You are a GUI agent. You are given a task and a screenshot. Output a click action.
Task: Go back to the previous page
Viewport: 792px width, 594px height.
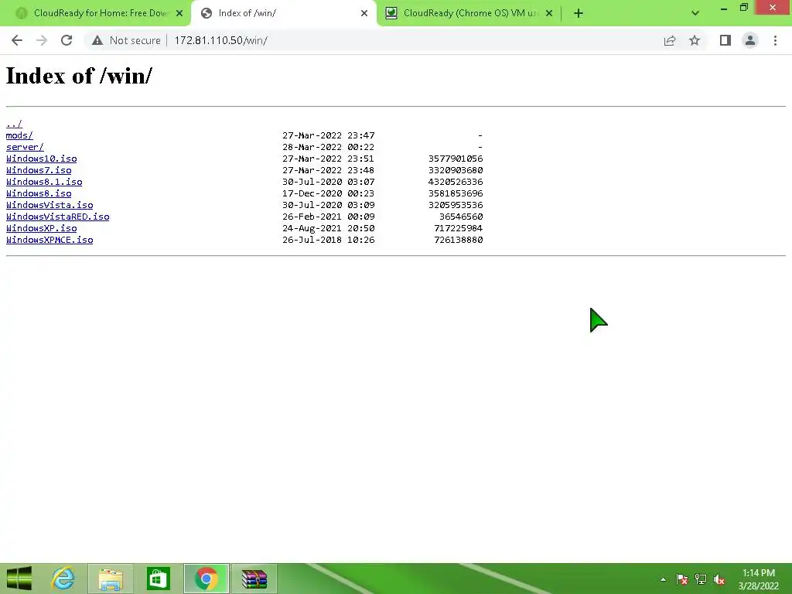(x=17, y=40)
